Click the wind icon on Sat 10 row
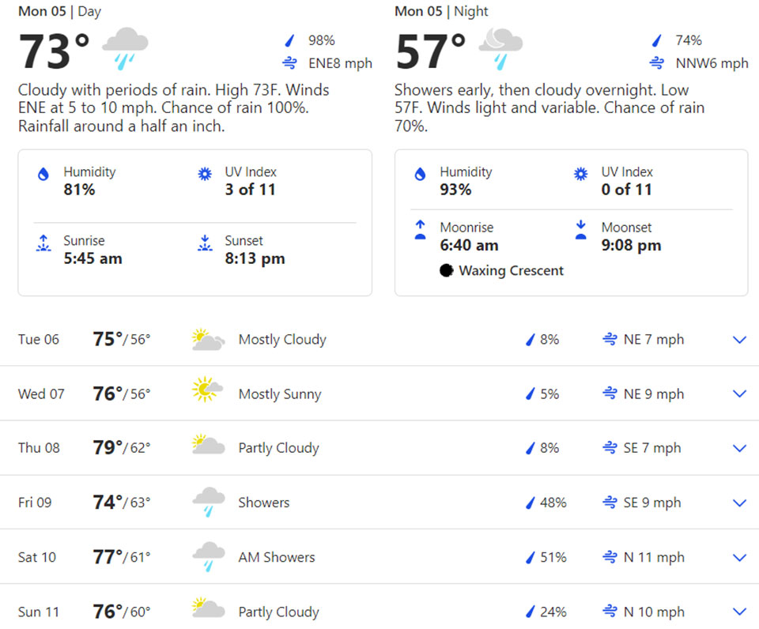The width and height of the screenshot is (759, 629). [610, 557]
